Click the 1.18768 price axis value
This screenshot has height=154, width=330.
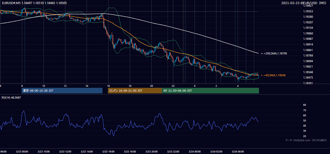click(308, 55)
